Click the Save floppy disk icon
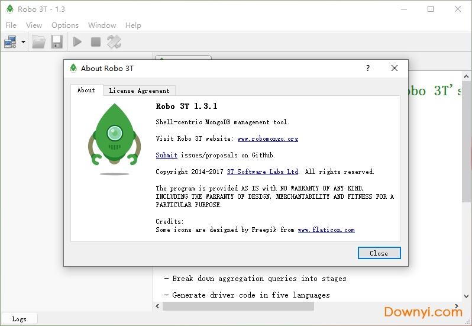Image resolution: width=472 pixels, height=326 pixels. pyautogui.click(x=56, y=42)
